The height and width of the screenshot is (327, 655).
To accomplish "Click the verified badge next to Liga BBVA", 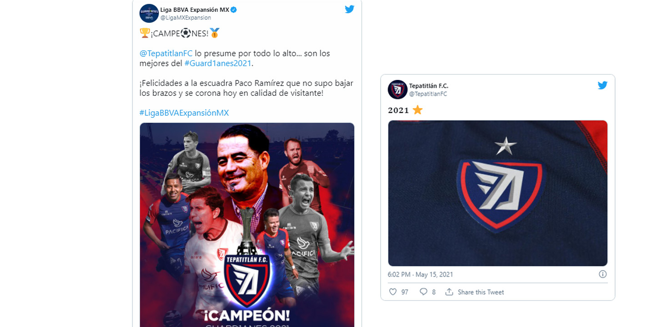I will click(234, 10).
